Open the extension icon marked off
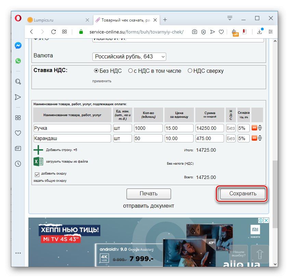Viewport: 289px width, 278px height. 235,32
